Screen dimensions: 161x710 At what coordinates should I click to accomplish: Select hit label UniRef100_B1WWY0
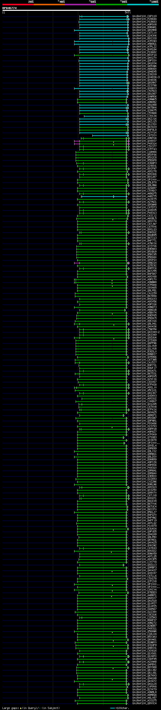click(144, 642)
